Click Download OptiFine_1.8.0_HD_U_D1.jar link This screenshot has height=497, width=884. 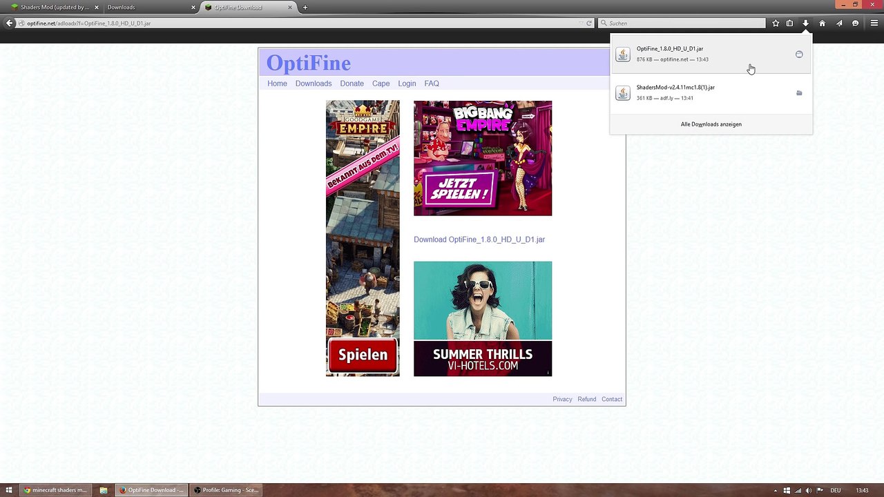(479, 240)
